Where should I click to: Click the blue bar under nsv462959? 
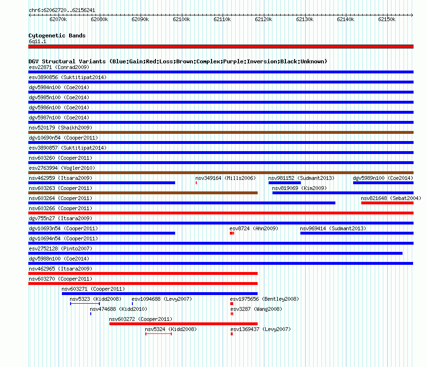[x=102, y=183]
